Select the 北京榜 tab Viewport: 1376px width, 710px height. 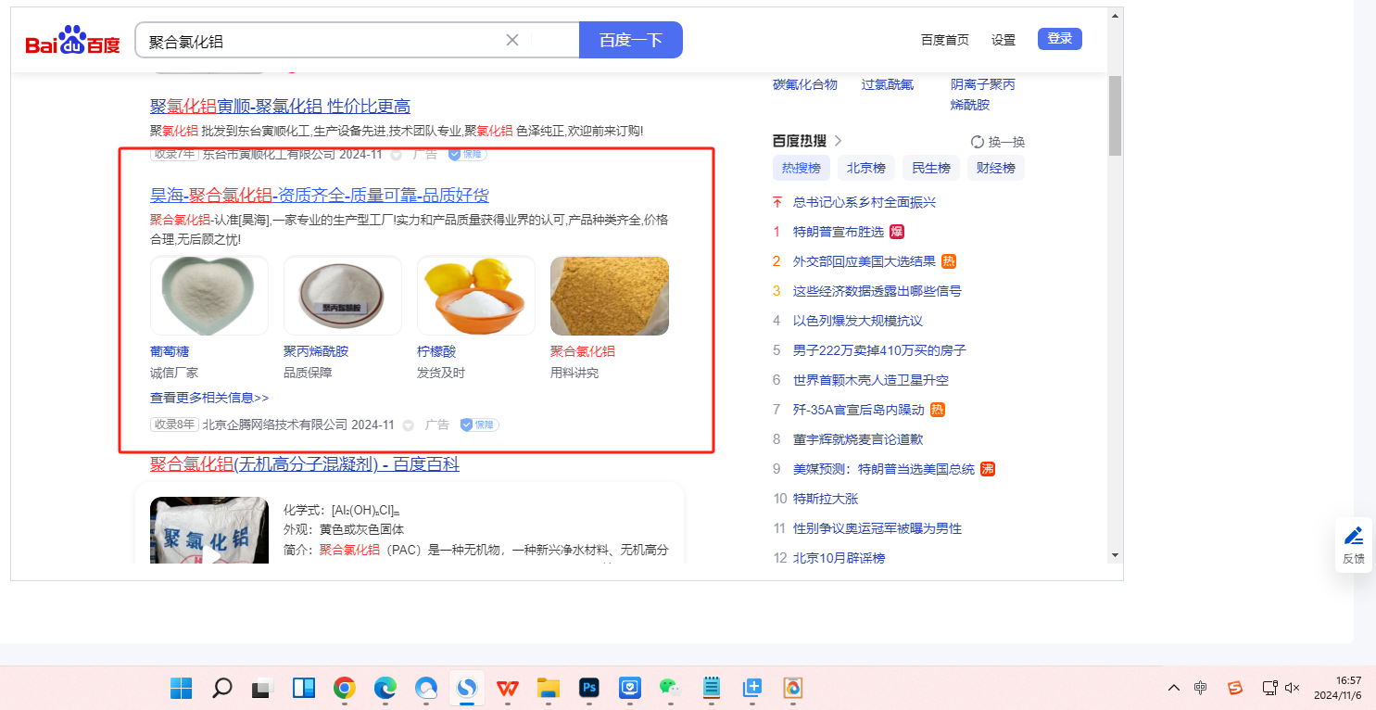pos(866,168)
